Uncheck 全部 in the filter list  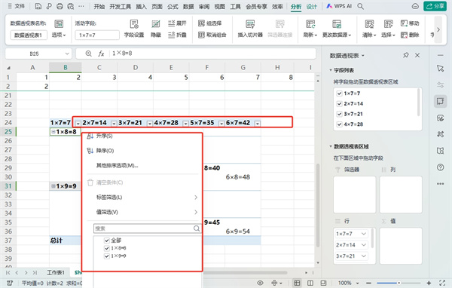pos(107,240)
